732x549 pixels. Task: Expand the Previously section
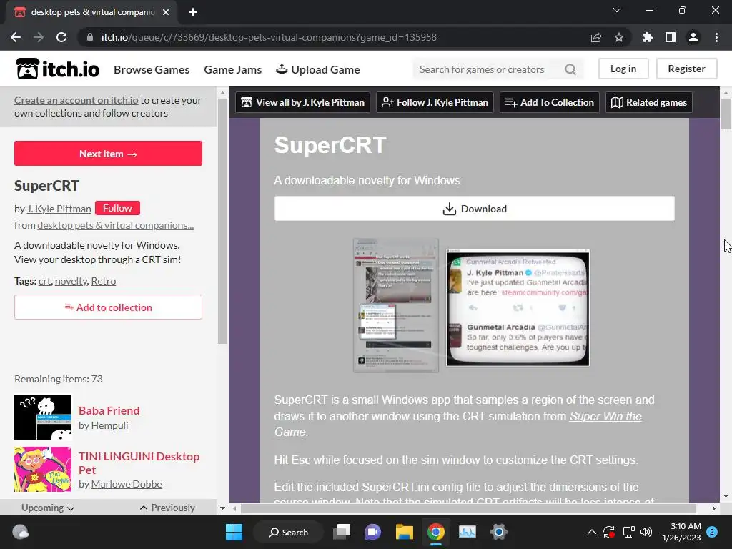[x=167, y=508]
